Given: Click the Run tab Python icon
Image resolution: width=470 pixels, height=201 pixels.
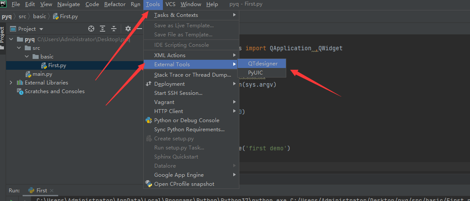Looking at the screenshot, I should pos(31,190).
